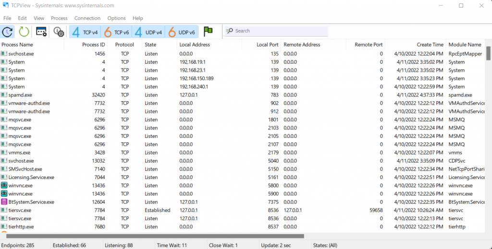Click the SMSvcHost.exe process icon
Image resolution: width=492 pixels, height=249 pixels.
coord(4,169)
